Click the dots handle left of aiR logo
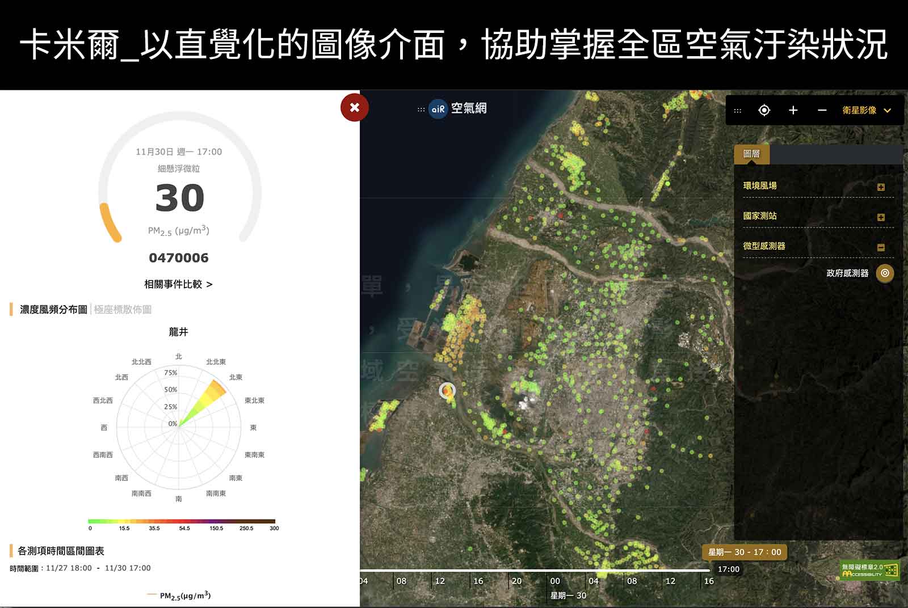 pyautogui.click(x=421, y=109)
